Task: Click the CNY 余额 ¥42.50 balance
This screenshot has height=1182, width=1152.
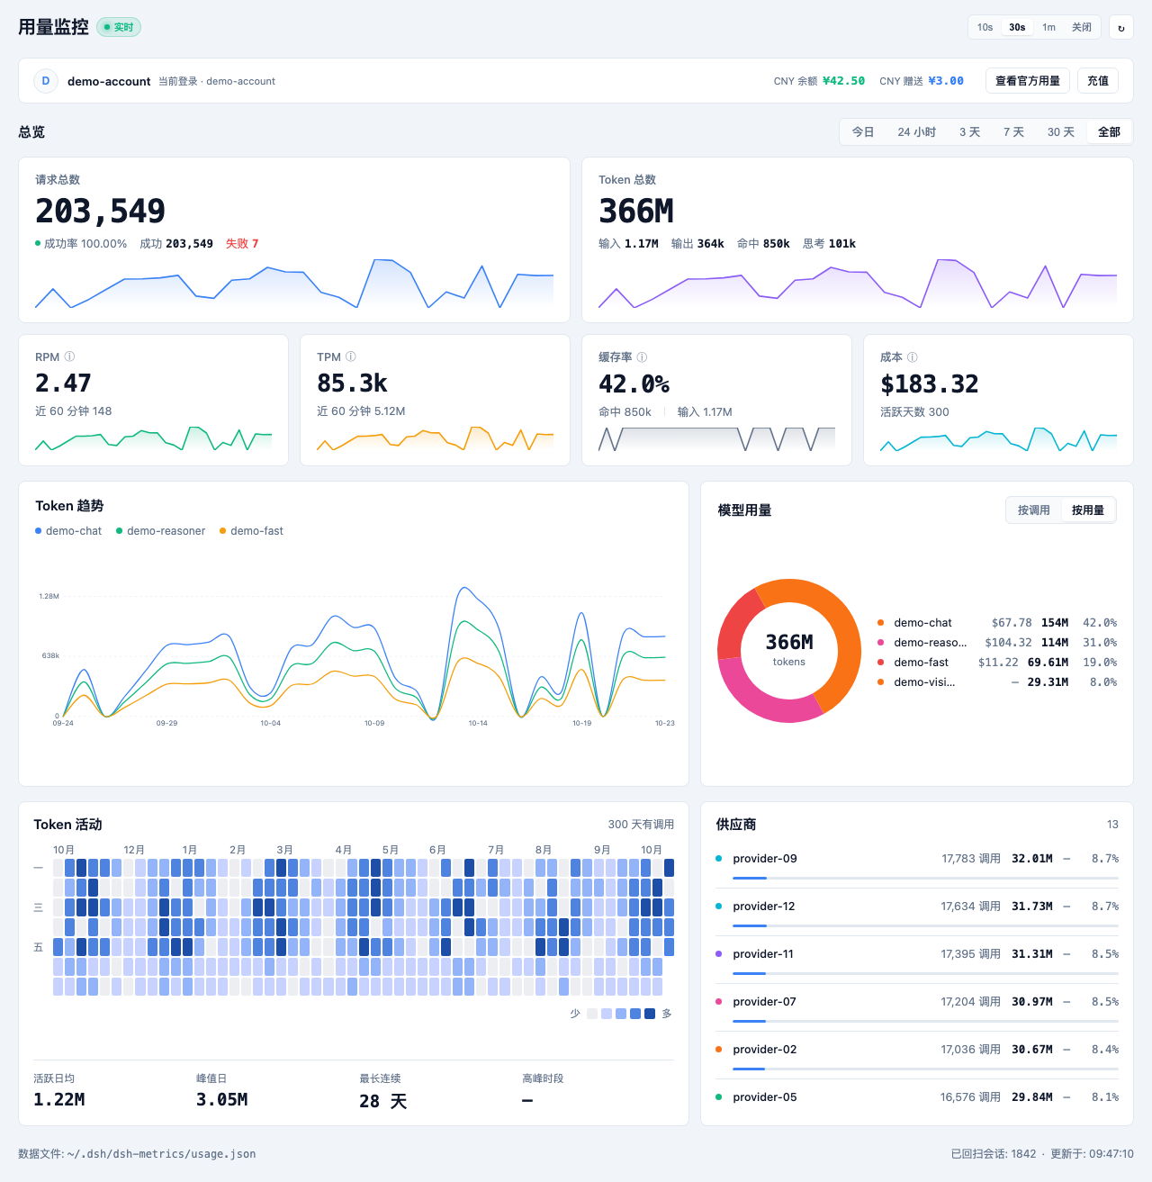Action: (819, 81)
